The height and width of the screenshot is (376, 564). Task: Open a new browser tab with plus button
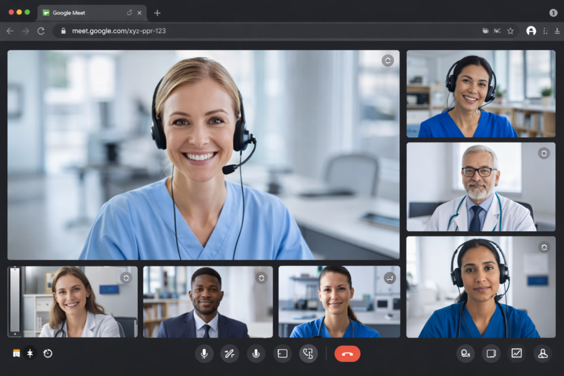158,13
